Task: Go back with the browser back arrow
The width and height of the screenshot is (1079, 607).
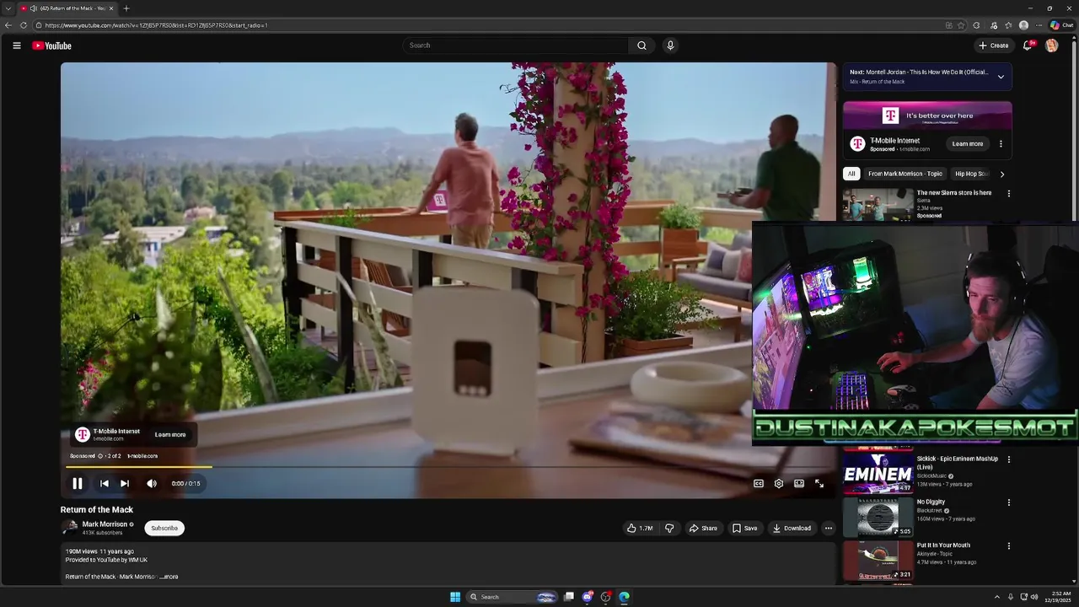Action: 8,25
